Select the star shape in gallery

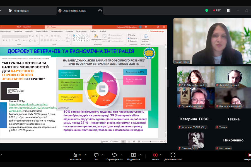[x=87, y=41]
